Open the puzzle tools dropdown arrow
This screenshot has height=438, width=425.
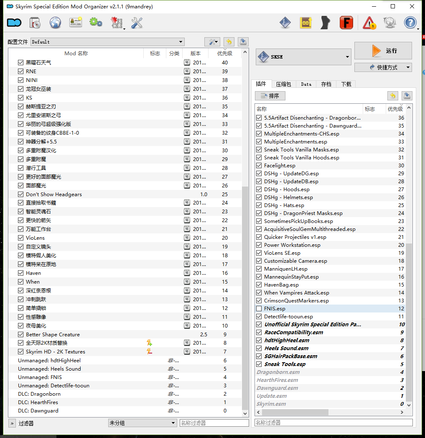[x=124, y=29]
